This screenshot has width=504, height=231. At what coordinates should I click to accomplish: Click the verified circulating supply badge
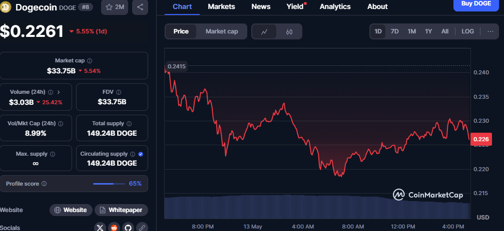141,154
